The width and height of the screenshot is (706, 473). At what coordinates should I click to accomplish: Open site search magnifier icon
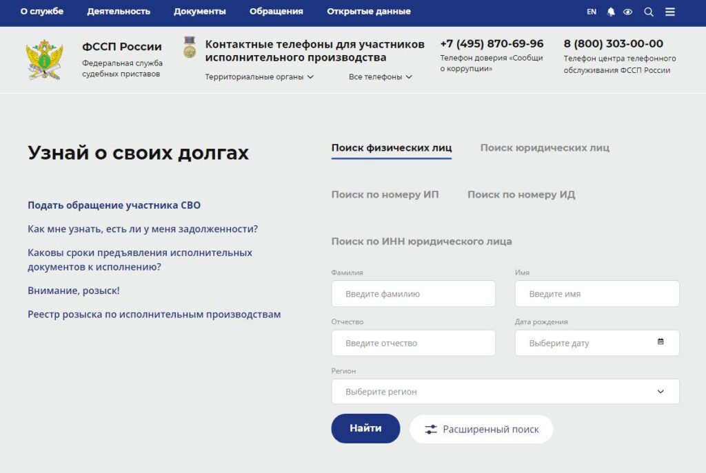point(649,12)
